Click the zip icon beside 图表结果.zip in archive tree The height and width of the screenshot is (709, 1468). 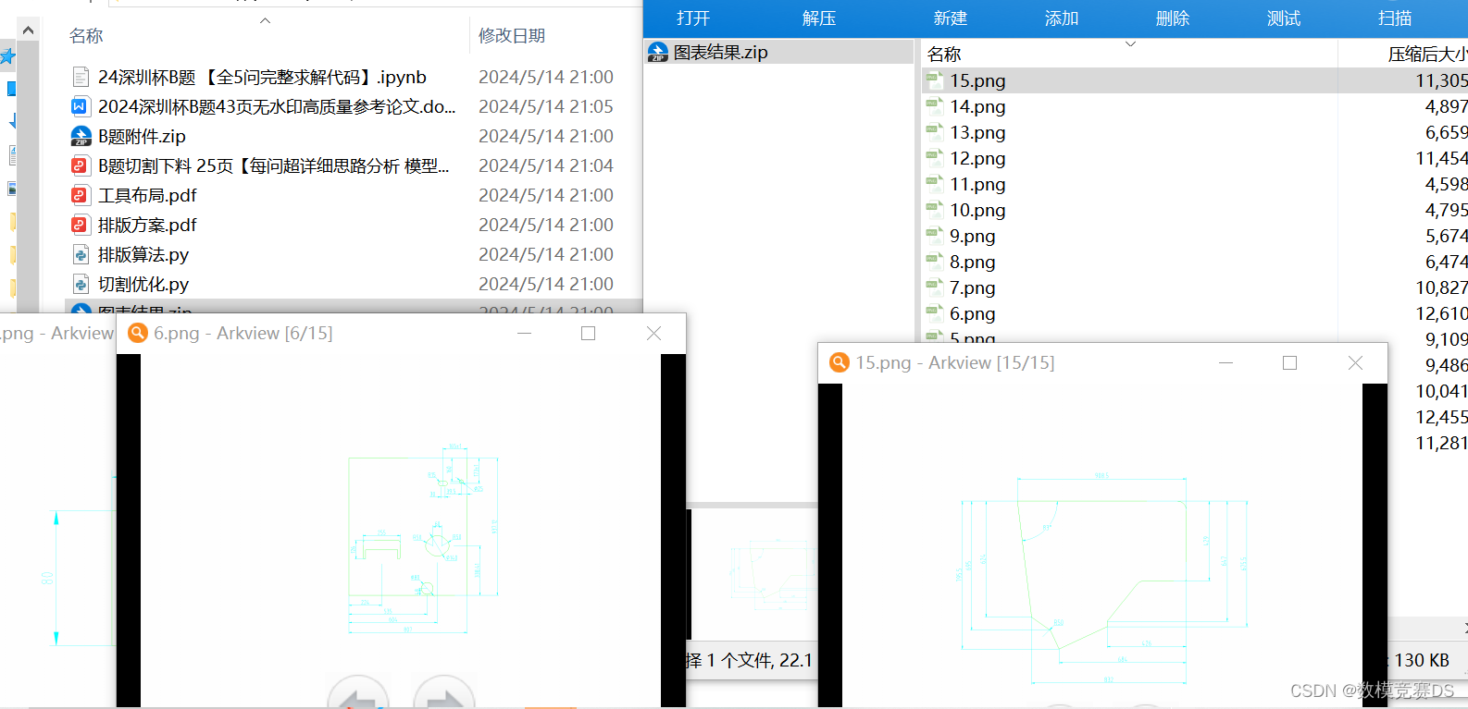(x=657, y=52)
